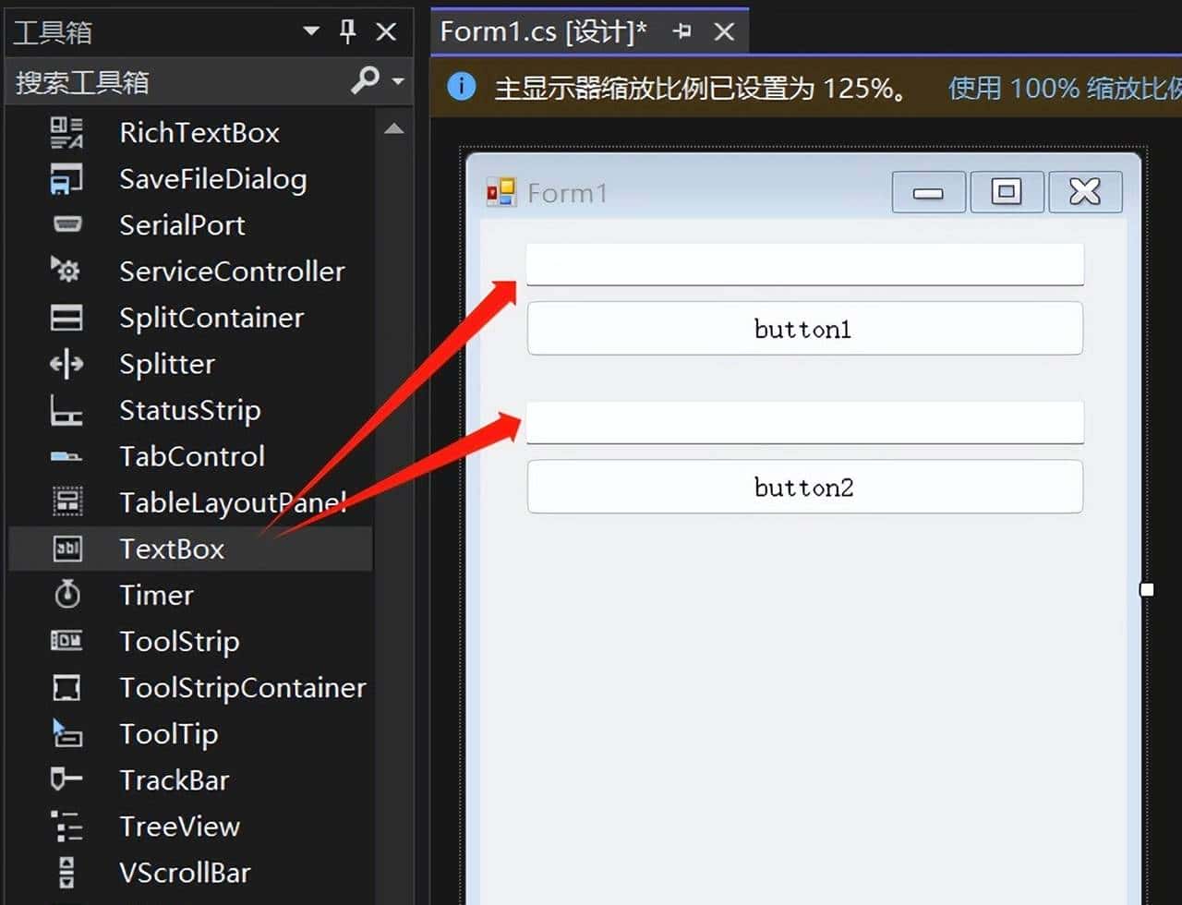Viewport: 1182px width, 905px height.
Task: Select the TrackBar control icon
Action: pos(66,779)
